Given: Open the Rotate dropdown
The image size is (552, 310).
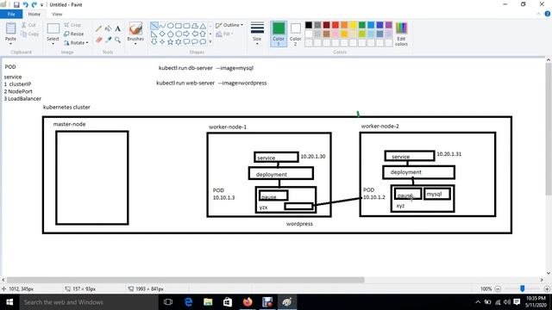Looking at the screenshot, I should coord(76,42).
